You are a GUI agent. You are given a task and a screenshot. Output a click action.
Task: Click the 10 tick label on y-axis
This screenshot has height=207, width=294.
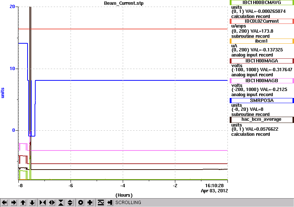tap(12, 69)
